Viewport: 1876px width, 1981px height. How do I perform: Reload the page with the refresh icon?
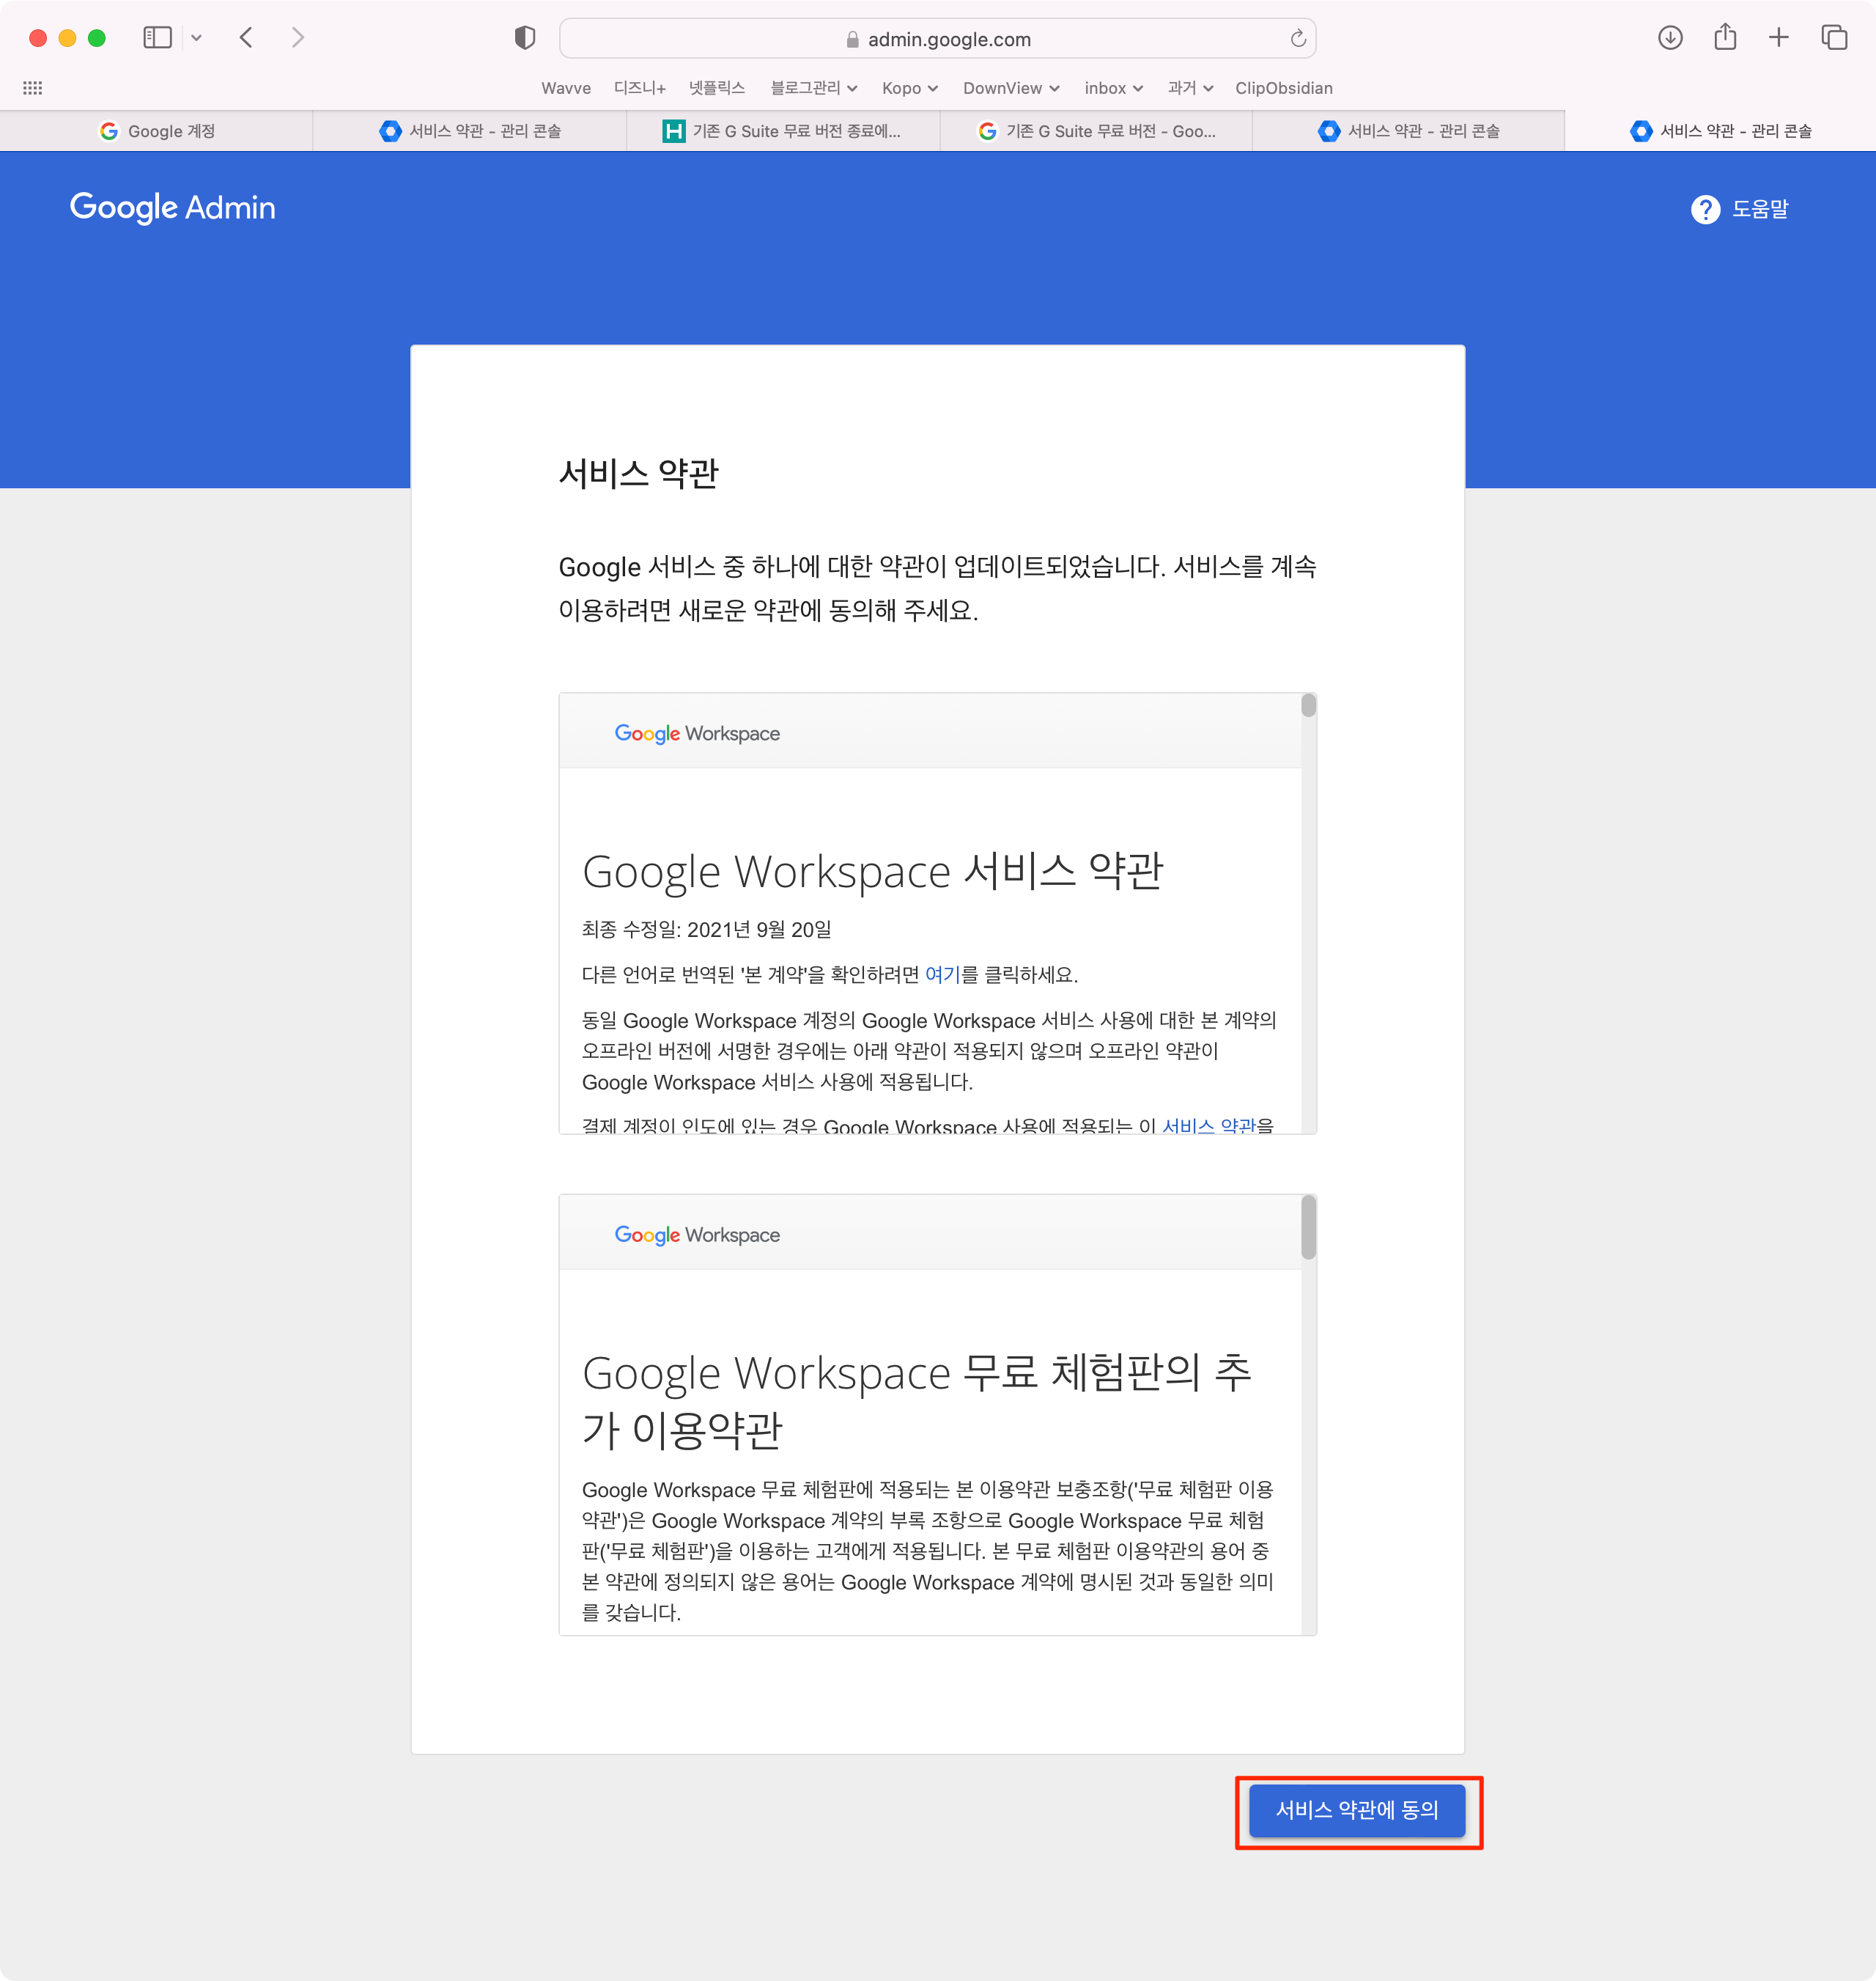click(1297, 38)
